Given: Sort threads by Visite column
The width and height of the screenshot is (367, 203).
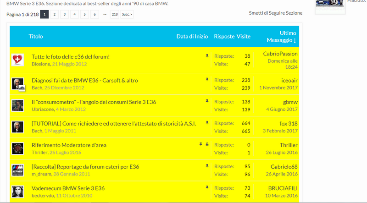Looking at the screenshot, I should pyautogui.click(x=244, y=37).
